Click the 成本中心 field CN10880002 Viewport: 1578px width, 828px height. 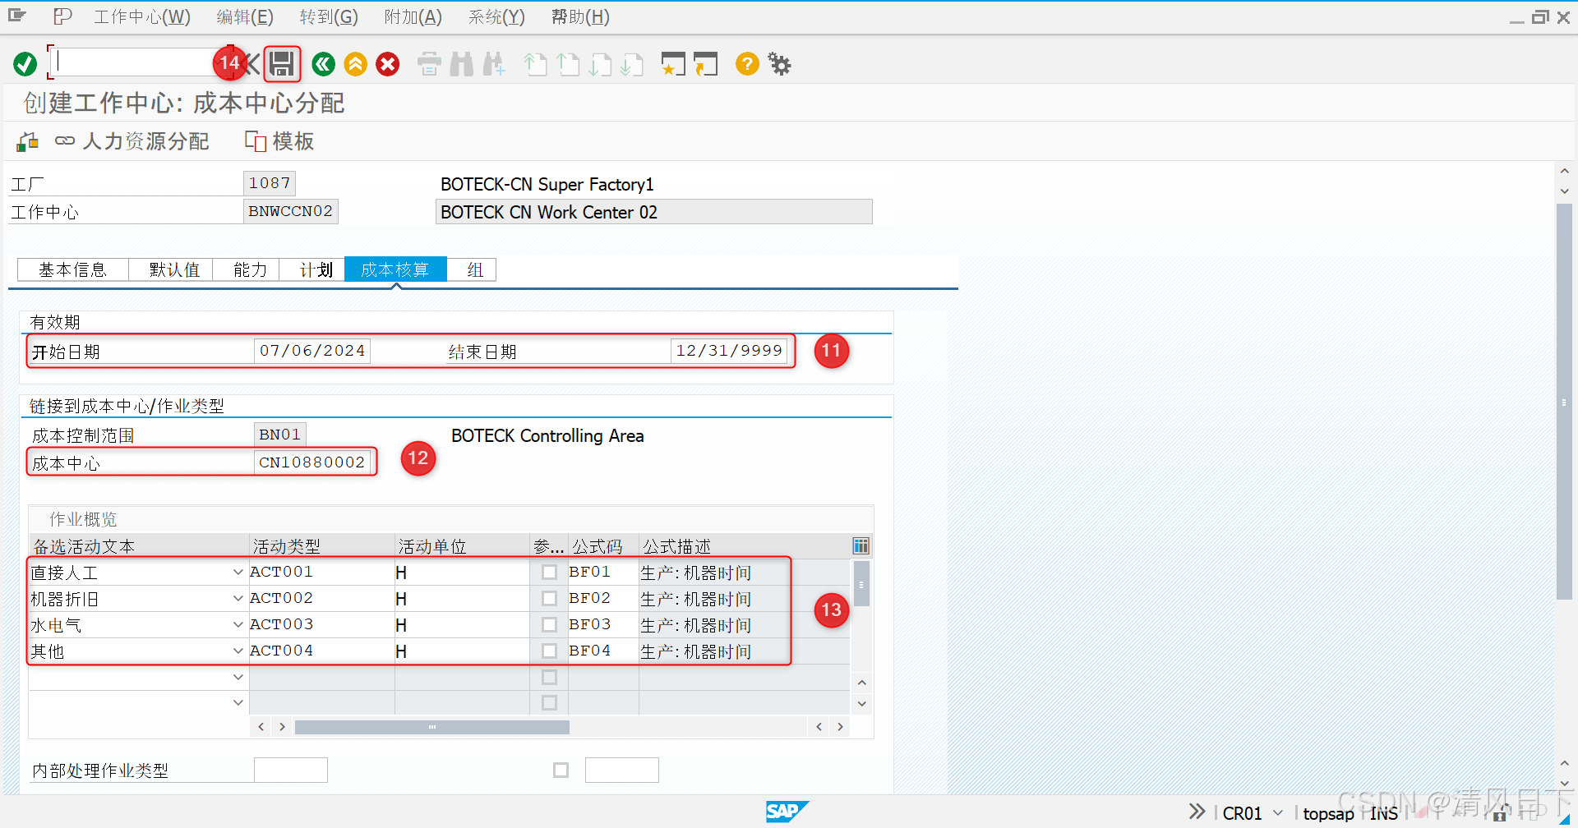312,462
